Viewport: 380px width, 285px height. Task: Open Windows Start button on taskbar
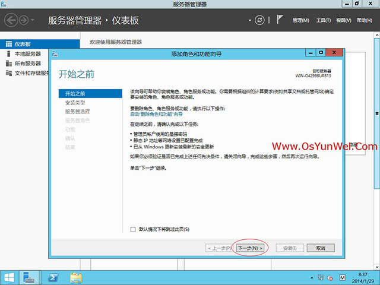9,277
